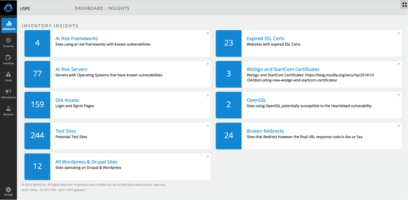Open the At Risk Servers link
This screenshot has height=200, width=408.
71,69
